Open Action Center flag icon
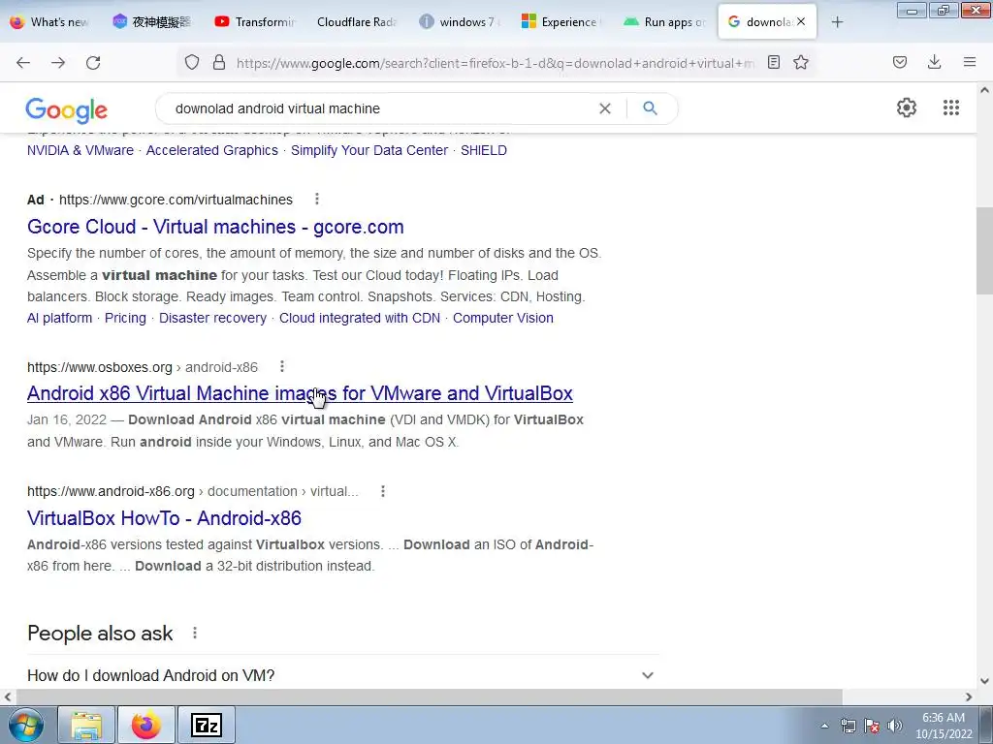 (x=872, y=726)
